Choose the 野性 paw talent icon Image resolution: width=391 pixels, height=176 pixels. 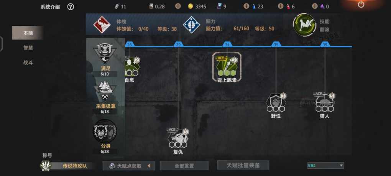pyautogui.click(x=276, y=102)
